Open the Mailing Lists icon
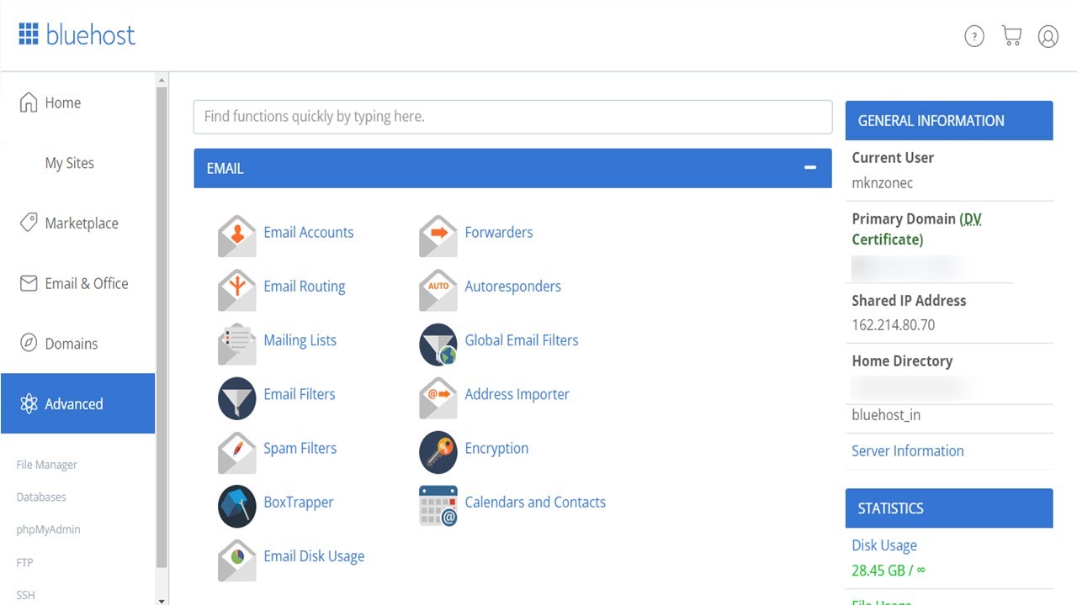The height and width of the screenshot is (605, 1077). tap(237, 344)
